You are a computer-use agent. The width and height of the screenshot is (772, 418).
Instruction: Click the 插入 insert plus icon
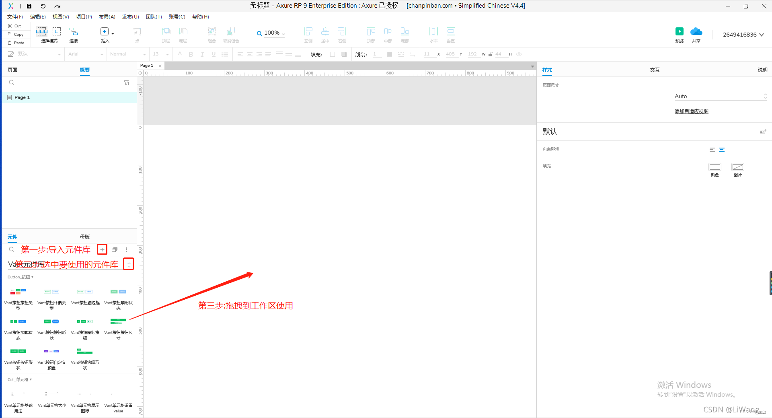104,31
